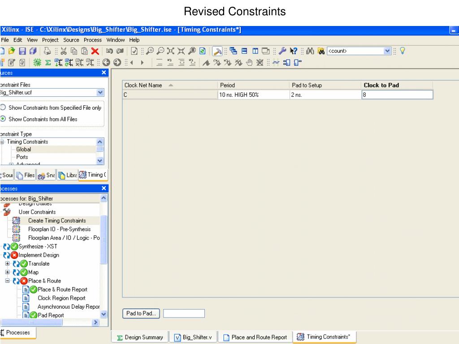This screenshot has width=459, height=344.
Task: Print using the printer icon
Action: coord(47,51)
